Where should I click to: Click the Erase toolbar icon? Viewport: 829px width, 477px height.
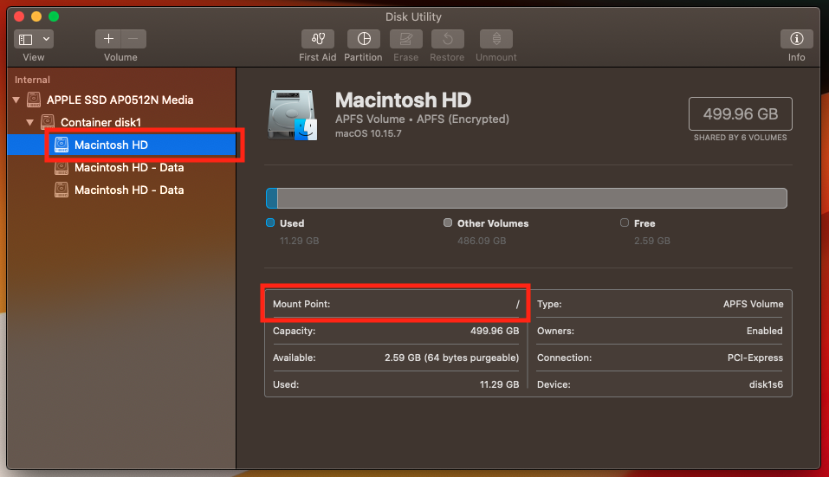pos(406,39)
